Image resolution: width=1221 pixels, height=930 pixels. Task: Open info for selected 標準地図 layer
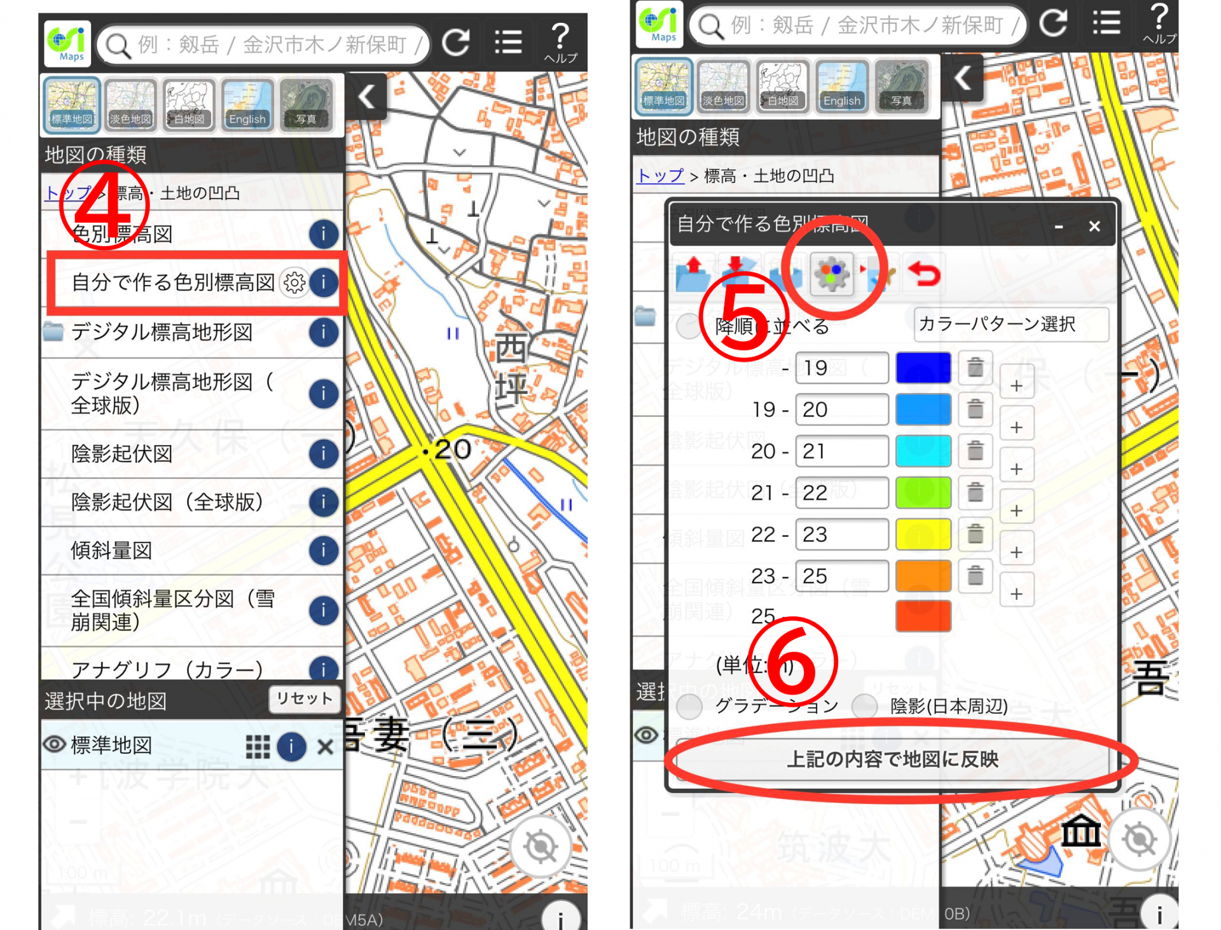click(291, 746)
